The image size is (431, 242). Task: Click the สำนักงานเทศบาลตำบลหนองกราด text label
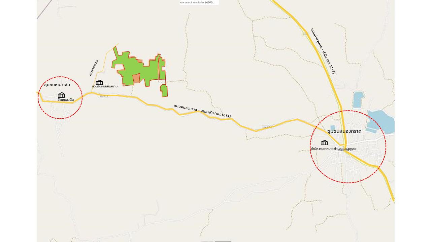(333, 149)
